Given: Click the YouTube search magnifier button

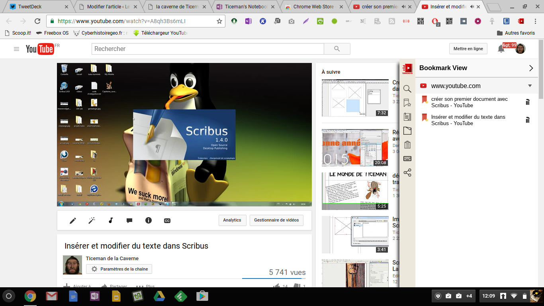Looking at the screenshot, I should click(337, 49).
